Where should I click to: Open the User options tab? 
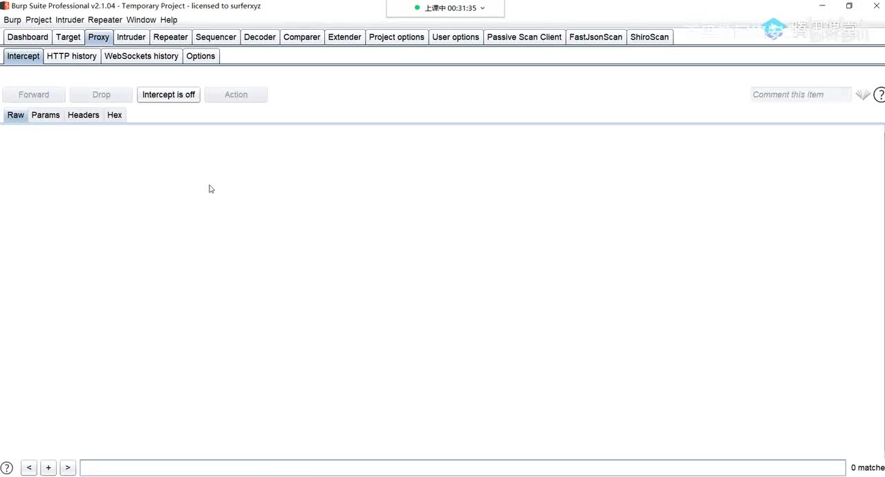click(x=456, y=37)
